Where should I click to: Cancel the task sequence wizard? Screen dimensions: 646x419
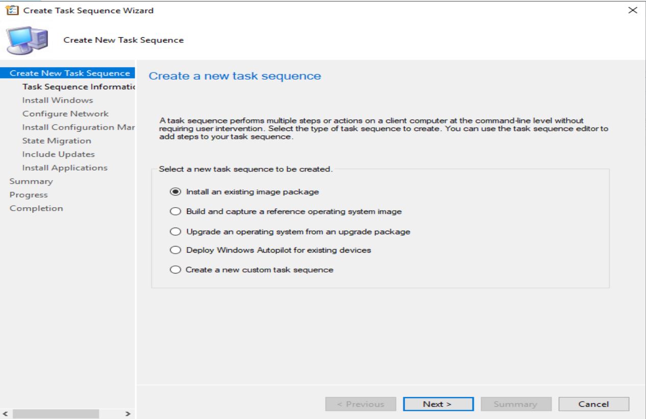pos(593,404)
